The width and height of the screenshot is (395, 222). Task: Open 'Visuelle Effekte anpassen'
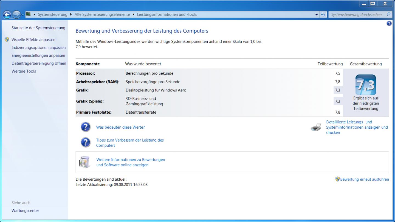[33, 40]
